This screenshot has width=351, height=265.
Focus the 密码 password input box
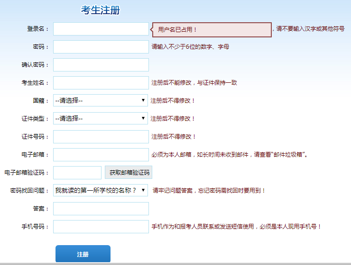pyautogui.click(x=101, y=47)
